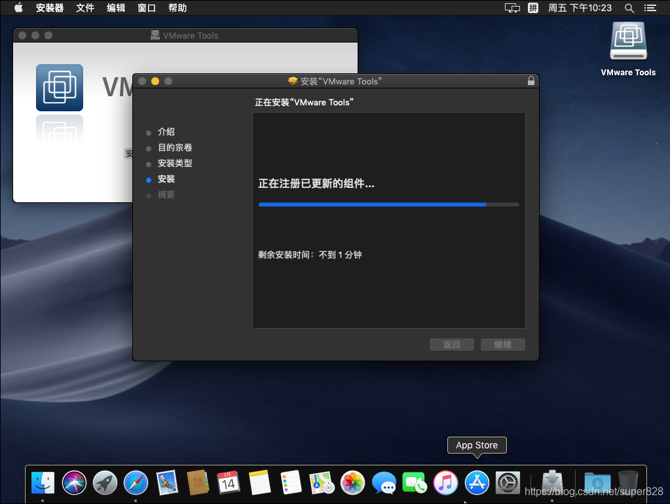The image size is (670, 504).
Task: Open Maps app in dock
Action: tap(322, 482)
